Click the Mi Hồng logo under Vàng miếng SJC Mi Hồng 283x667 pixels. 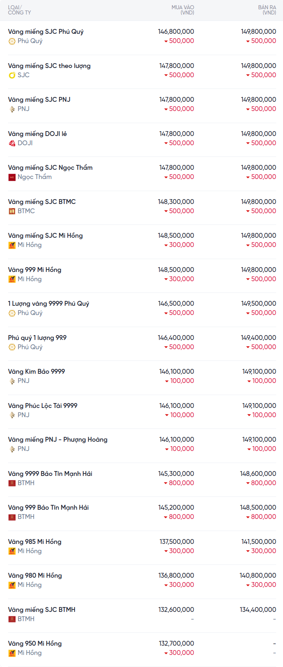point(12,245)
